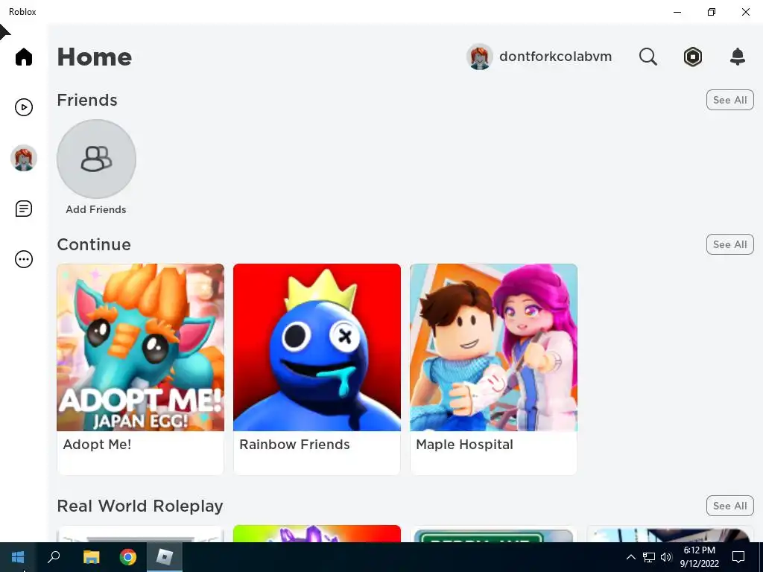Open Windows taskbar search
Image resolution: width=763 pixels, height=572 pixels.
(x=54, y=557)
